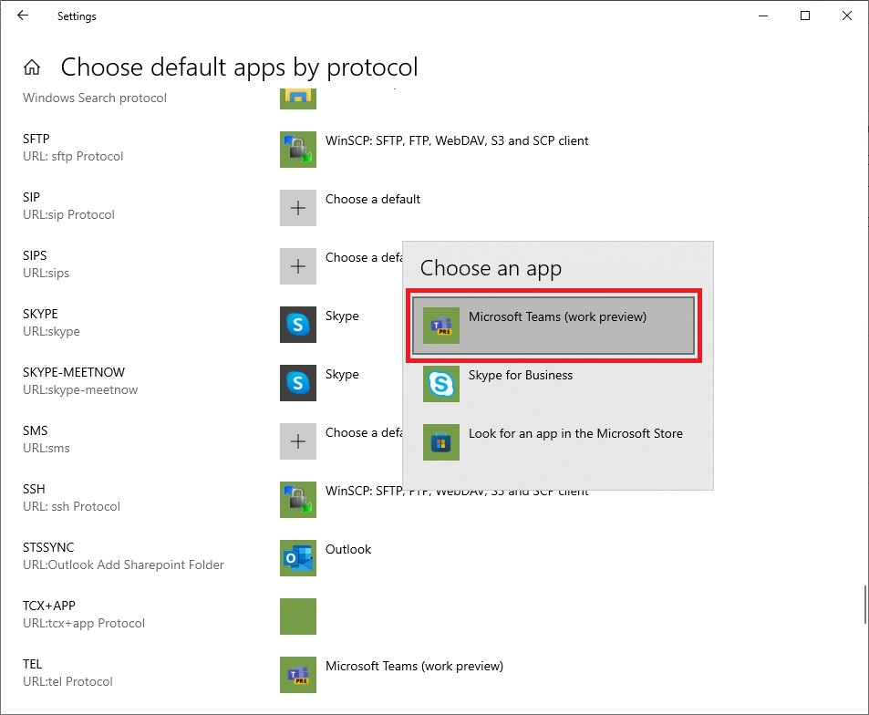Click the 'URL: sftp Protocol' text
This screenshot has height=715, width=869.
pyautogui.click(x=73, y=156)
